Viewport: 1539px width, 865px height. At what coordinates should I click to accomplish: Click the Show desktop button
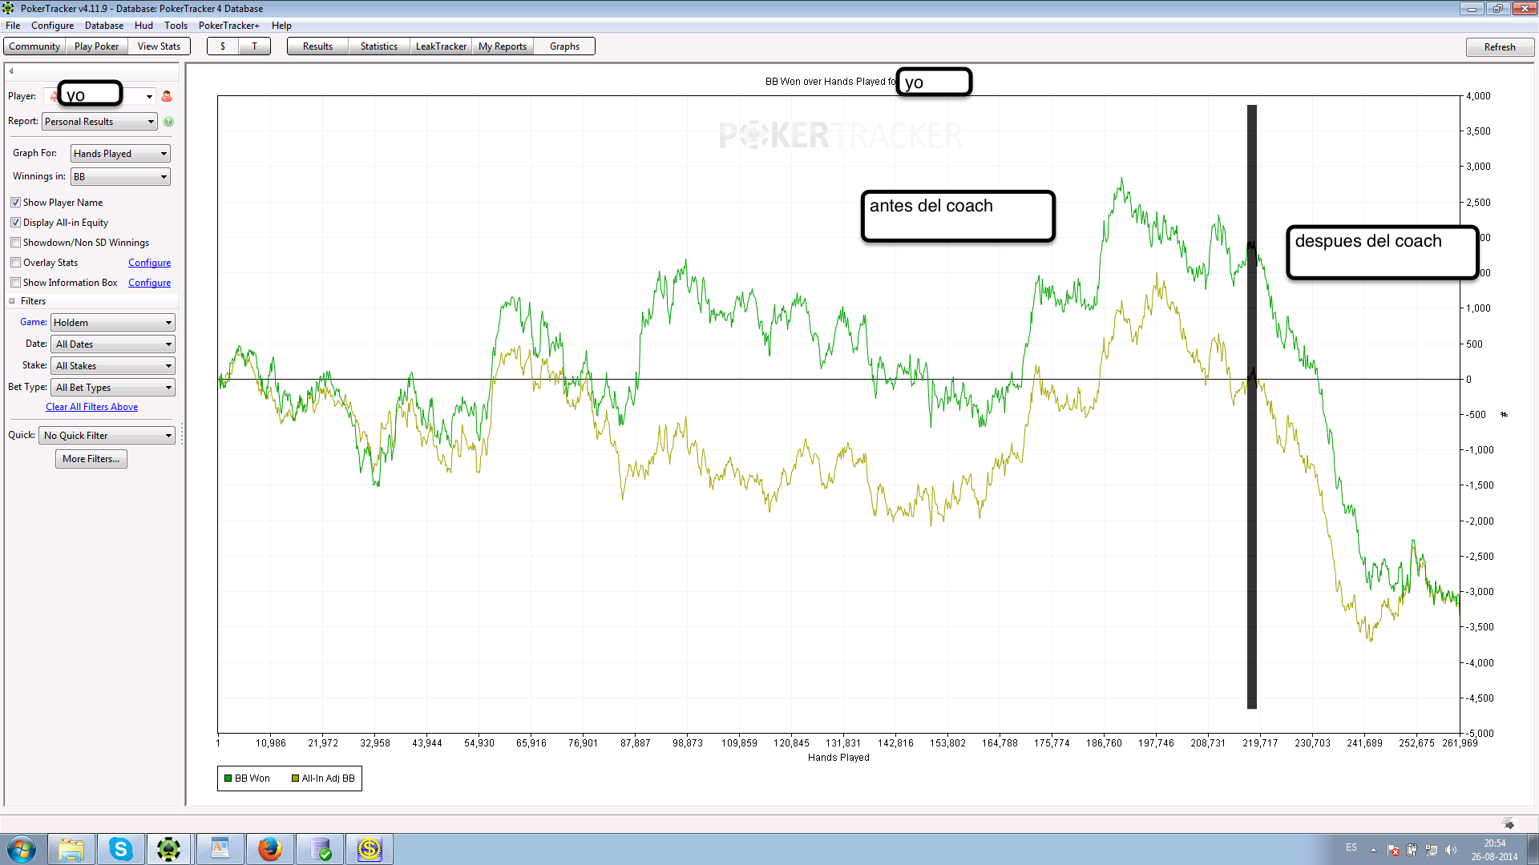1533,849
